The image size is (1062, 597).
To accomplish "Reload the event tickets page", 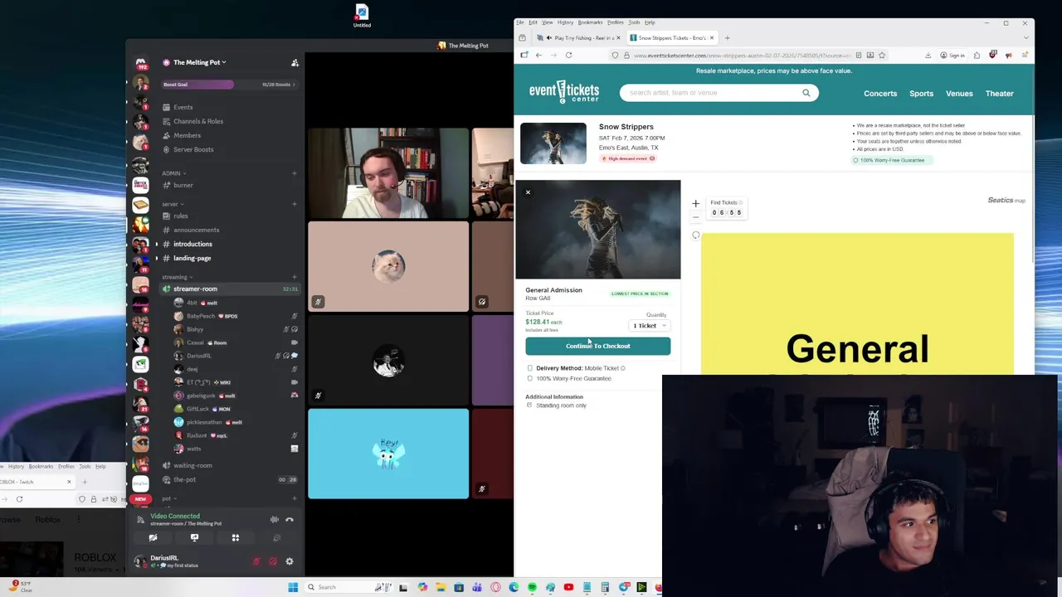I will (x=568, y=55).
